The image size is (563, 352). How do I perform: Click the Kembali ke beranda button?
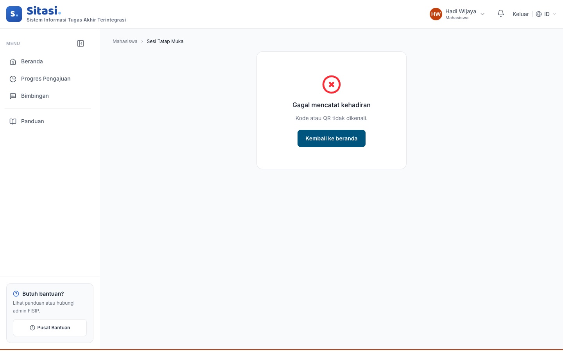pyautogui.click(x=332, y=138)
